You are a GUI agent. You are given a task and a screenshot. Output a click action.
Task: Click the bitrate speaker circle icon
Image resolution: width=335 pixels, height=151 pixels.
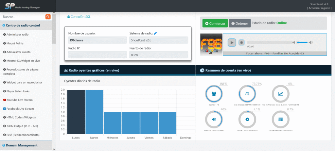click(x=214, y=119)
